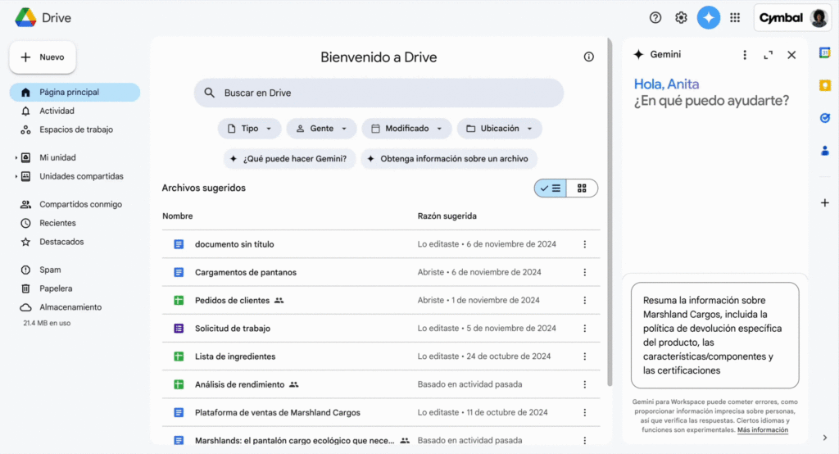Open the Gente filter dropdown
Image resolution: width=839 pixels, height=454 pixels.
click(x=321, y=129)
